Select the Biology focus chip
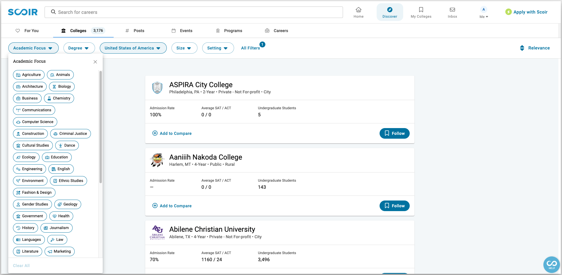 pyautogui.click(x=62, y=87)
